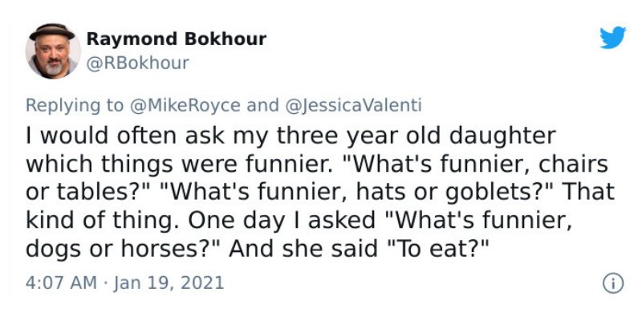This screenshot has width=642, height=321.
Task: Click the text "One day I asked"
Action: coord(282,221)
